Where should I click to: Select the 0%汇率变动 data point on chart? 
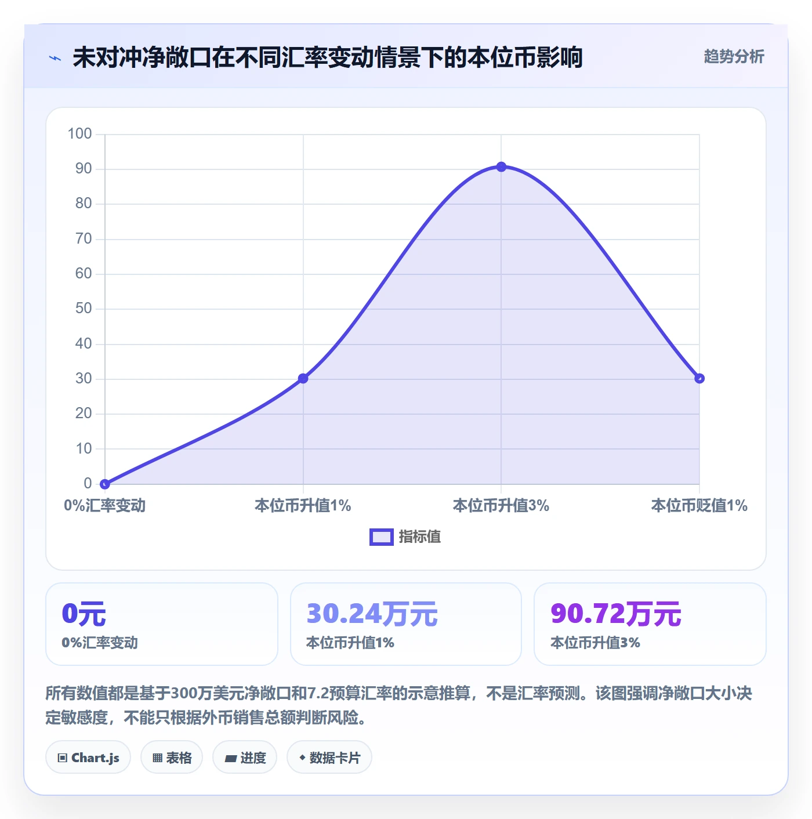(105, 484)
